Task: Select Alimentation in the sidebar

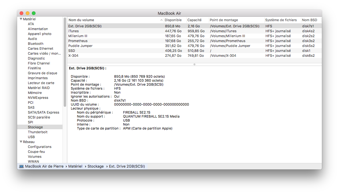Action: (38, 29)
